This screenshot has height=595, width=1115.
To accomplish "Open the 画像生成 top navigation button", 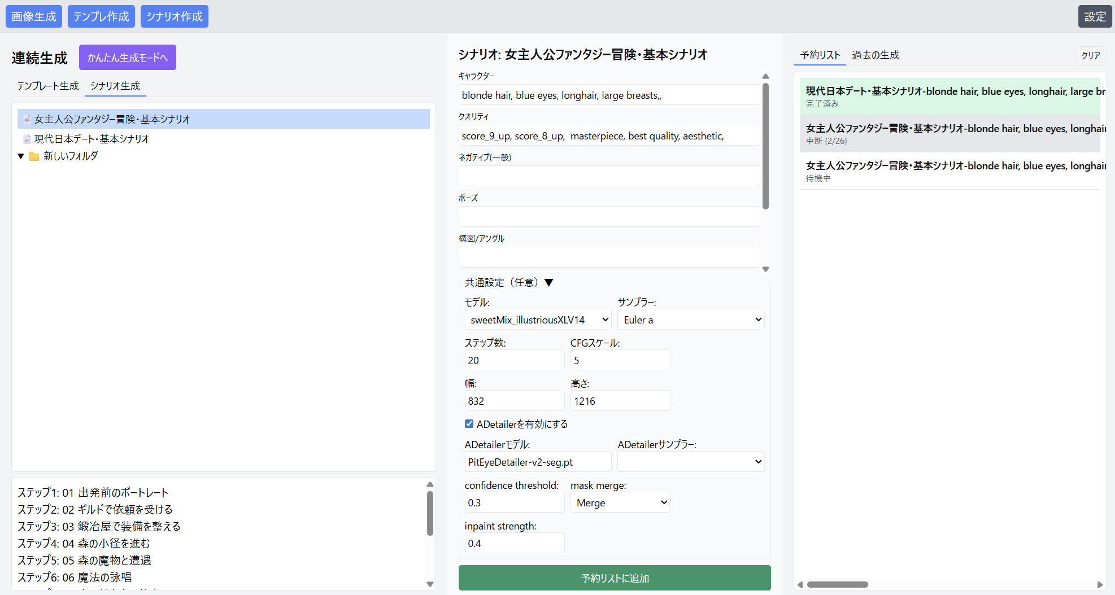I will [x=34, y=16].
